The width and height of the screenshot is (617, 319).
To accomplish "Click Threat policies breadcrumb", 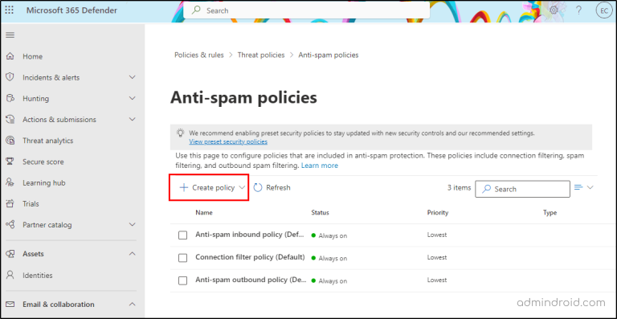I will pos(261,55).
